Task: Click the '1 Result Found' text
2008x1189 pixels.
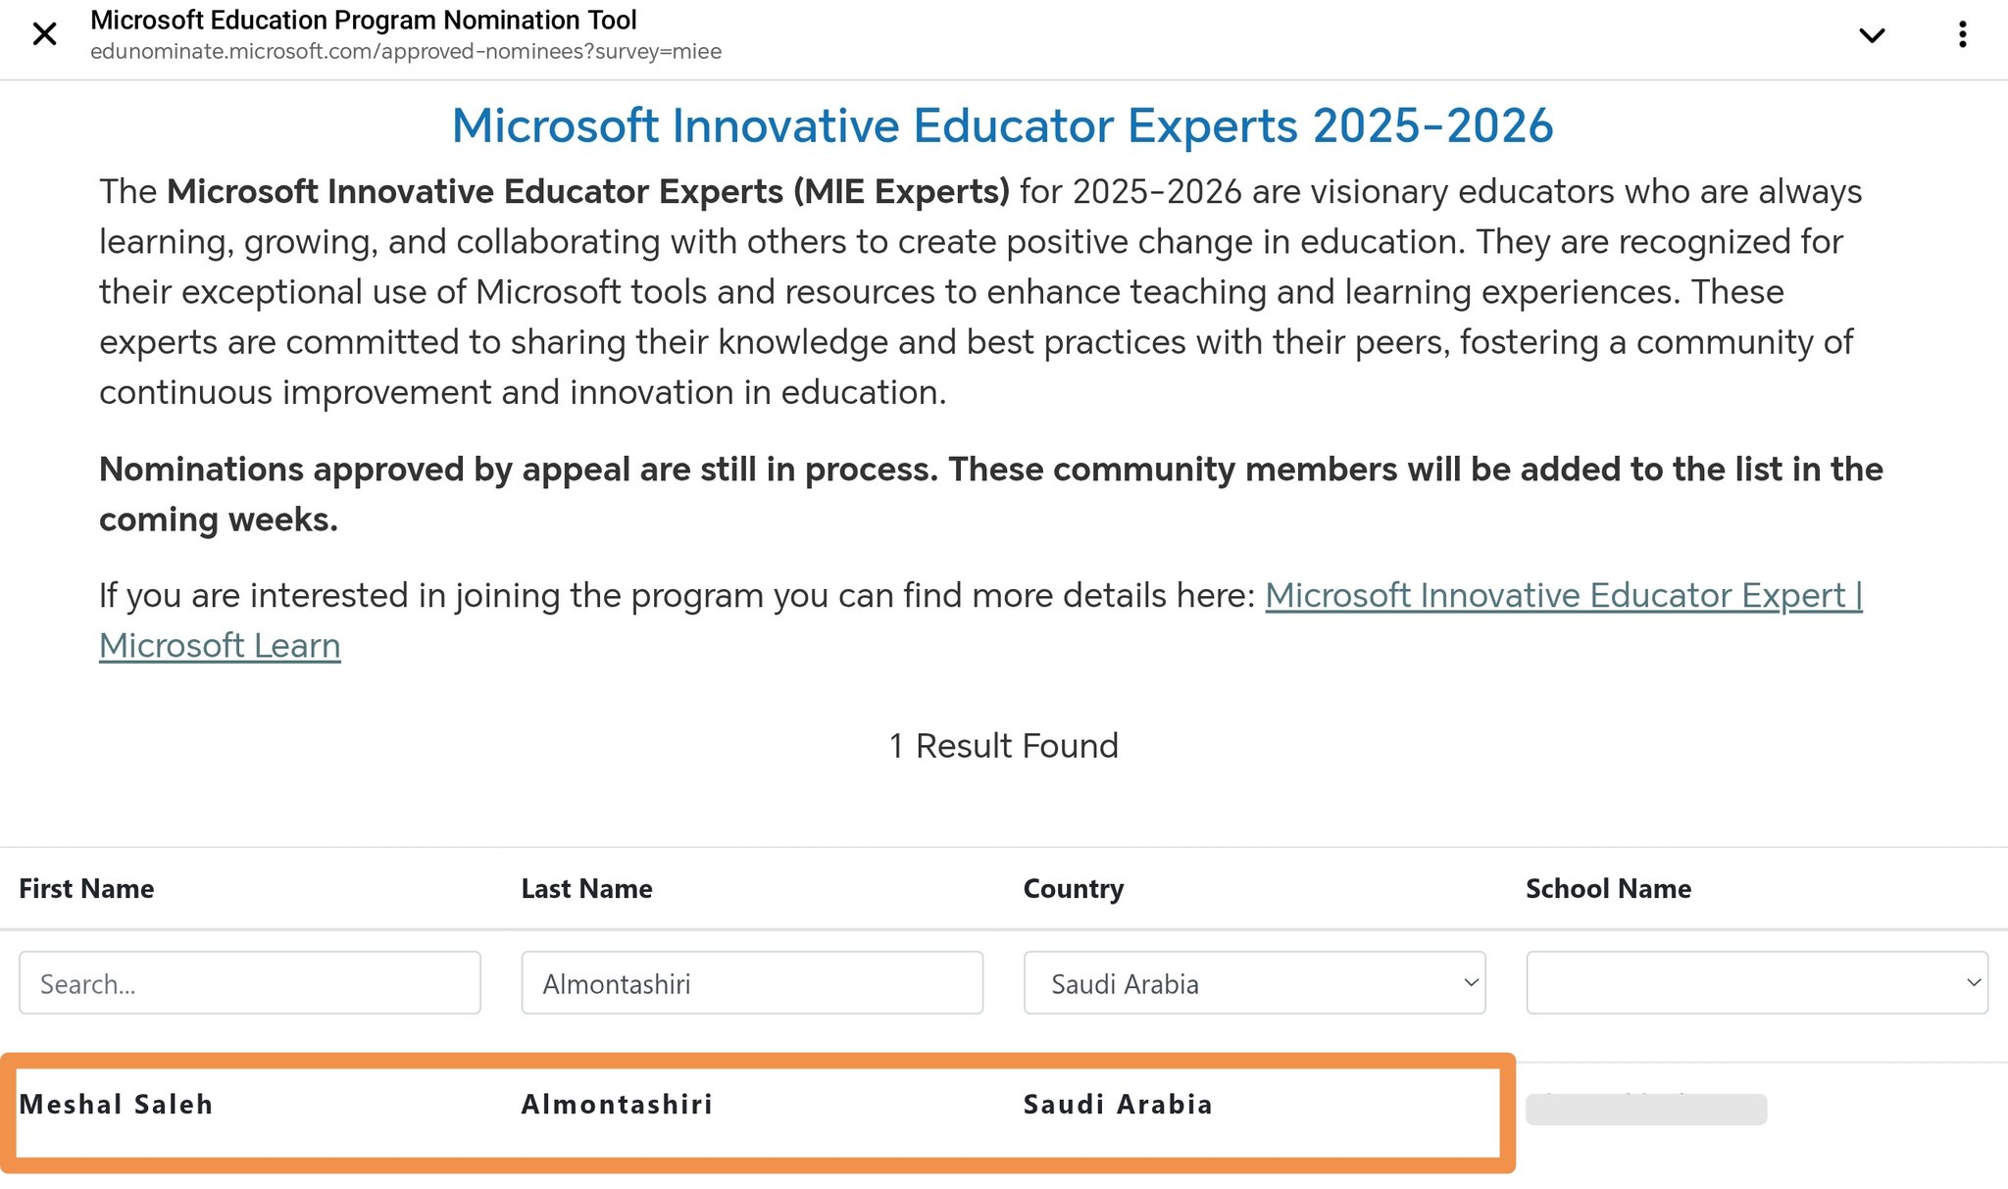Action: click(x=1003, y=746)
